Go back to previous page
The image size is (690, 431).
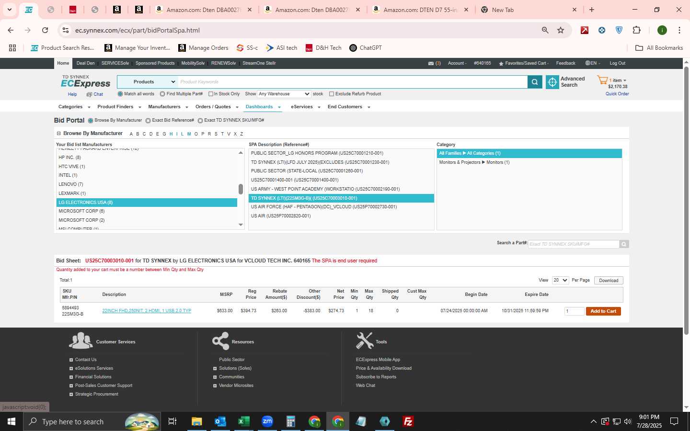pos(11,30)
